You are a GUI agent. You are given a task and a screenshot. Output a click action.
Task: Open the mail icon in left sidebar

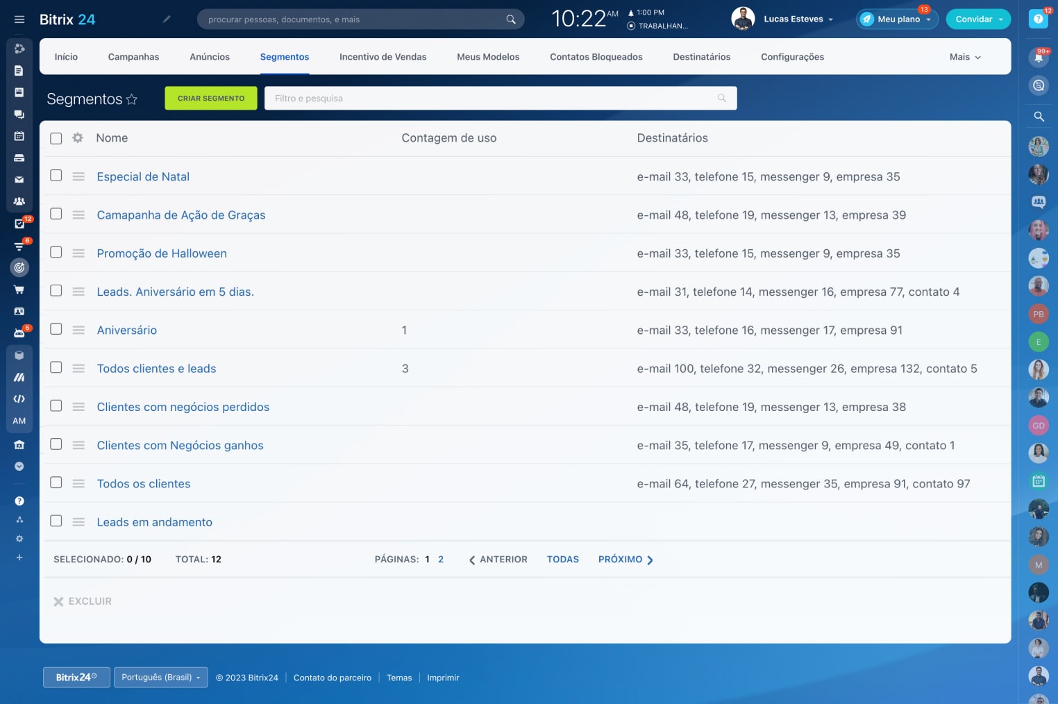pos(19,180)
